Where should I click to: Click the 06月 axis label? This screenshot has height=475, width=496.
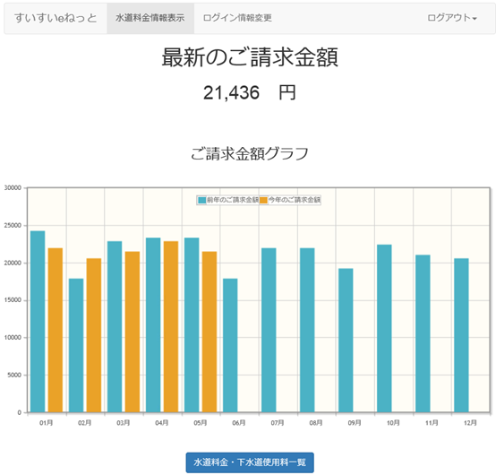click(239, 423)
